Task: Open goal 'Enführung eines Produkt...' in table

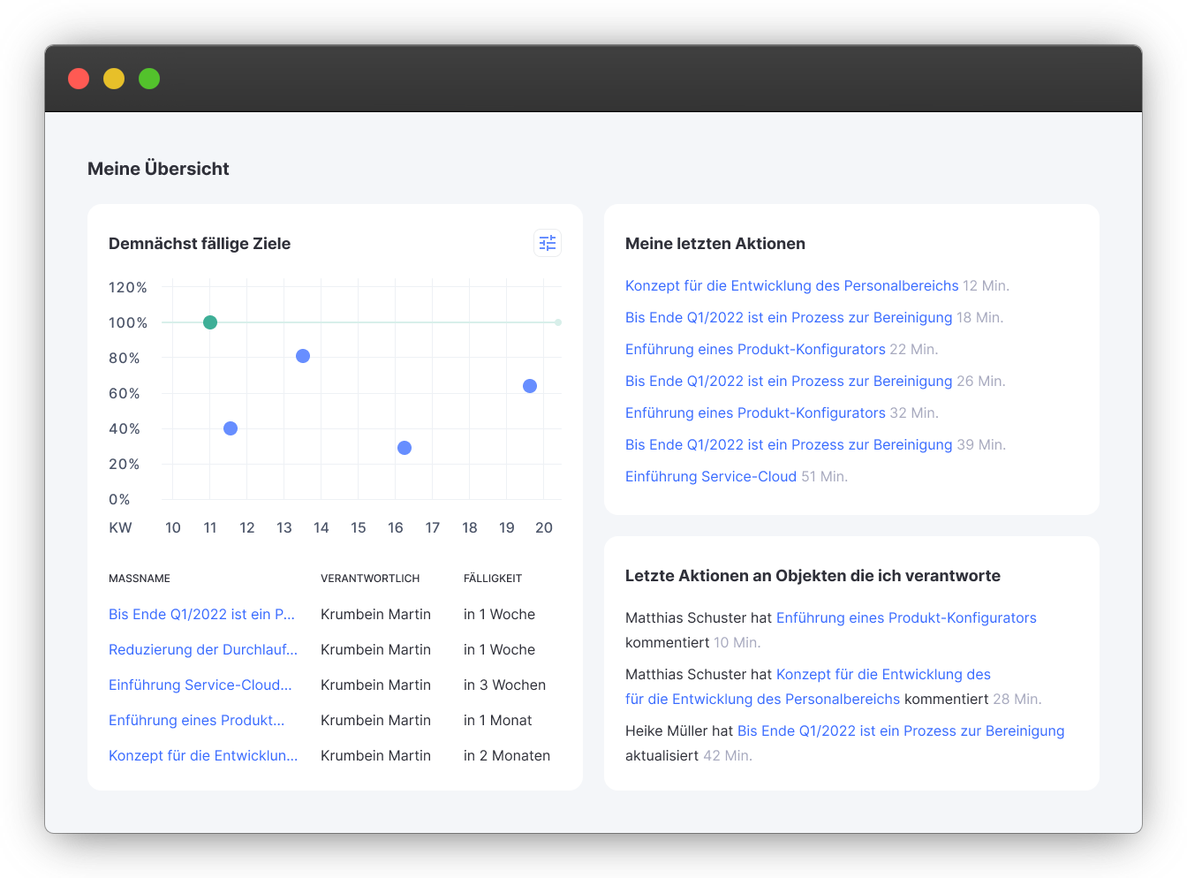Action: click(196, 720)
